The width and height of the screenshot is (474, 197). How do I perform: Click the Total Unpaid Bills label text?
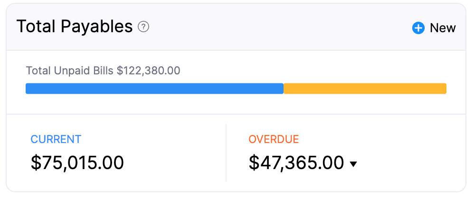70,71
